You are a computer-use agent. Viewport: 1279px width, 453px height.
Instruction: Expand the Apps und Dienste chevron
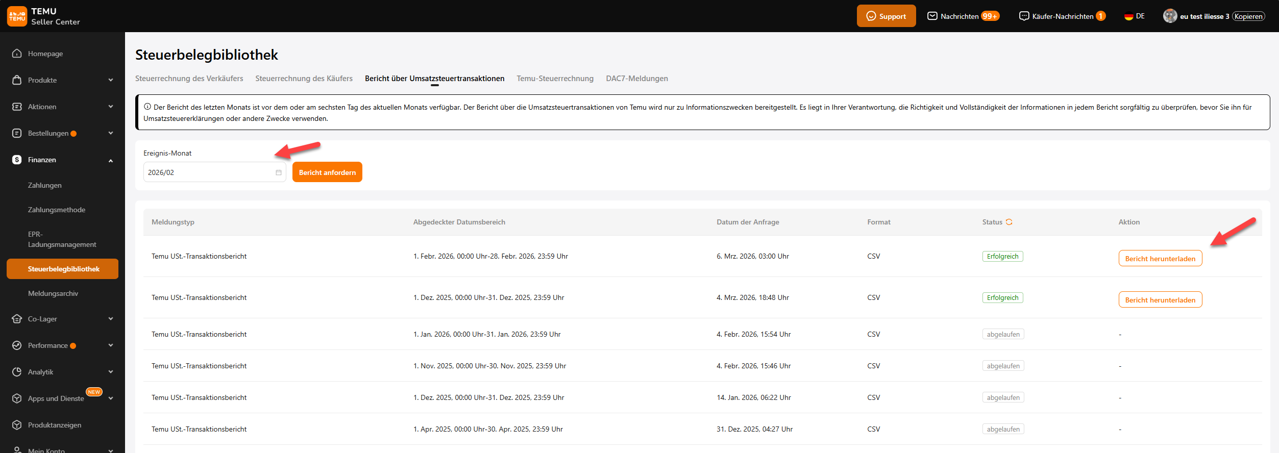(x=111, y=398)
